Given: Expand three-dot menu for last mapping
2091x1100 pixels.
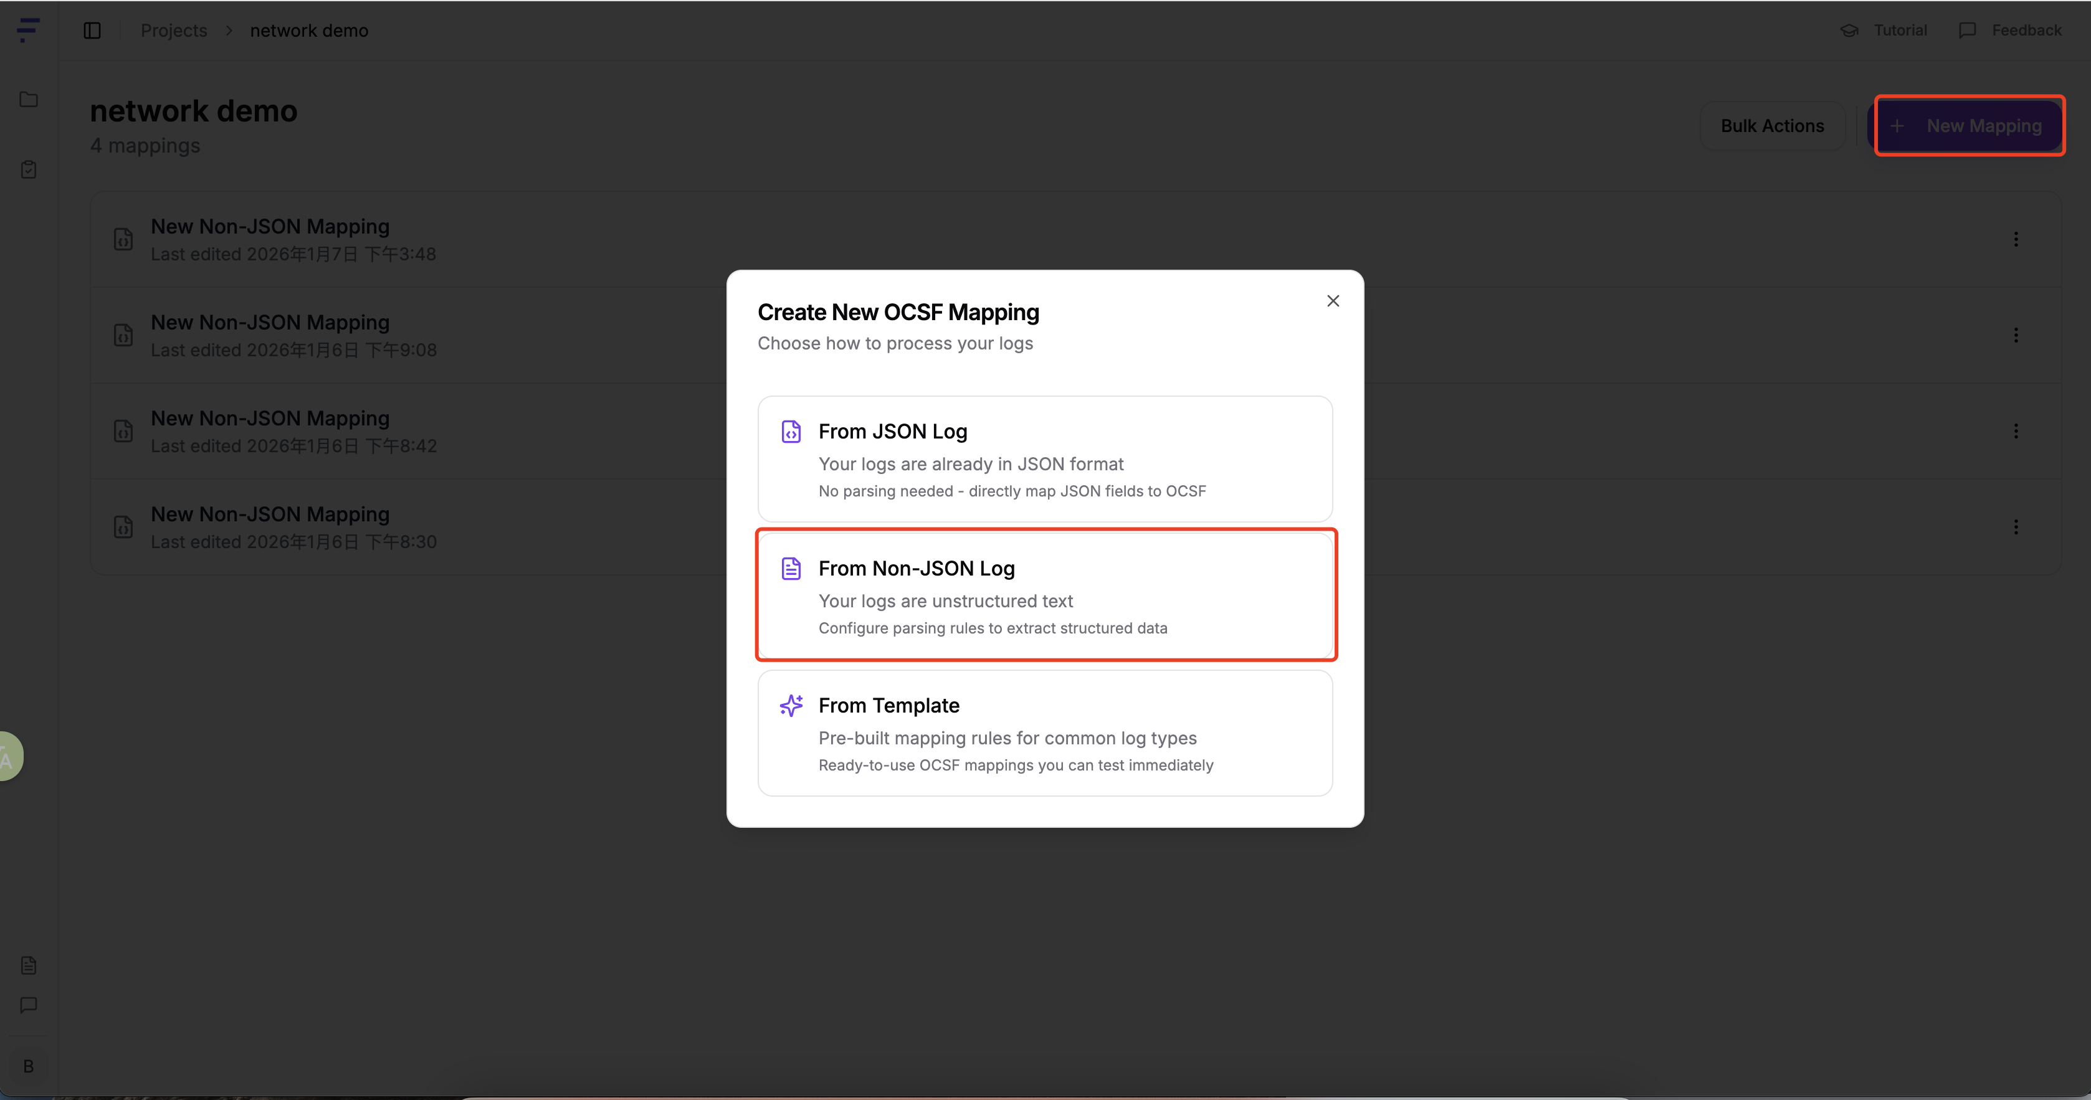Looking at the screenshot, I should coord(2016,528).
